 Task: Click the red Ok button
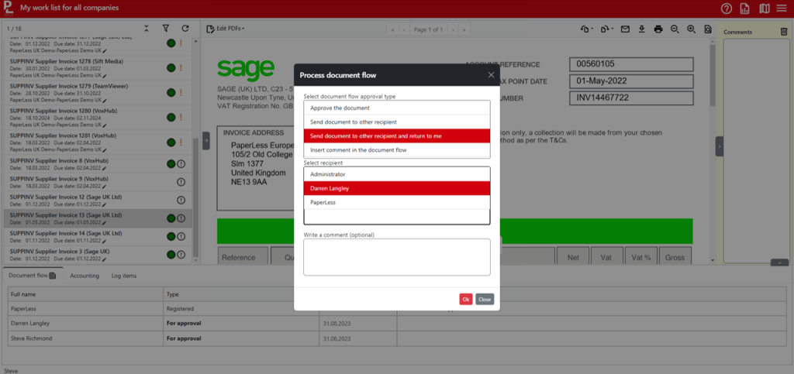click(x=465, y=299)
